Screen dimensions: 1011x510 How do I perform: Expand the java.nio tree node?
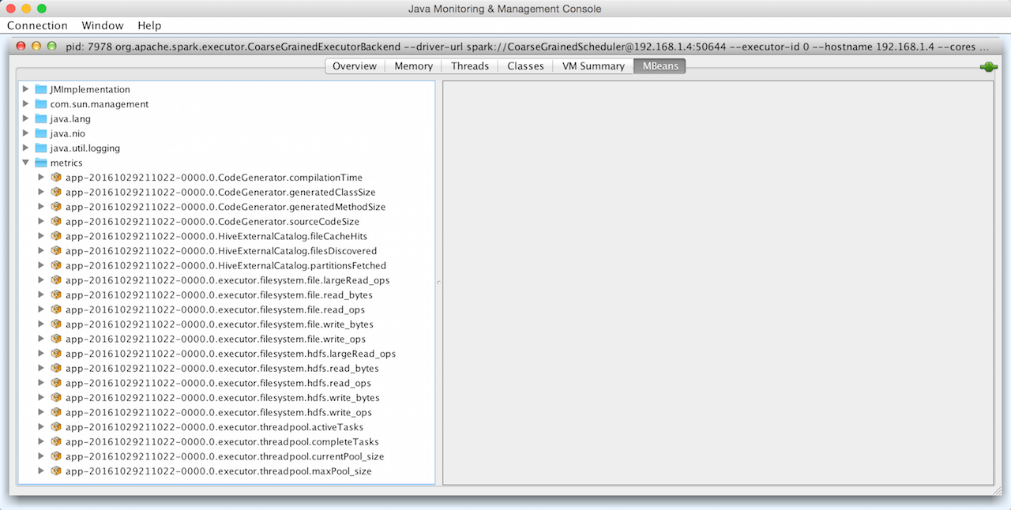click(x=26, y=133)
